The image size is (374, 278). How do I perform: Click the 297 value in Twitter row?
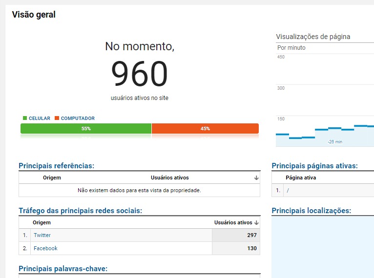[252, 235]
